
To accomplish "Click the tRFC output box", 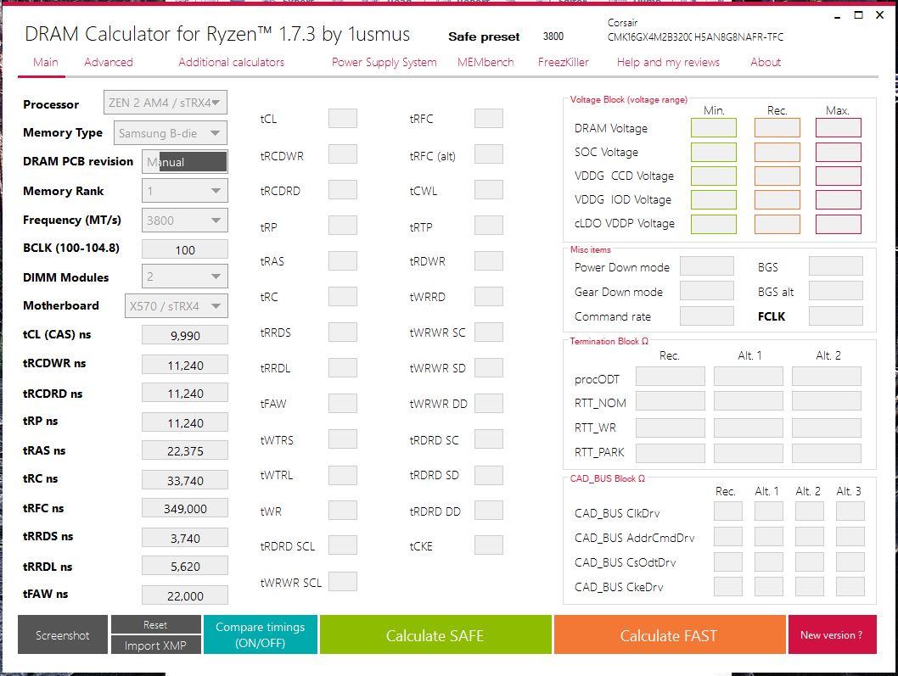I will (x=489, y=119).
